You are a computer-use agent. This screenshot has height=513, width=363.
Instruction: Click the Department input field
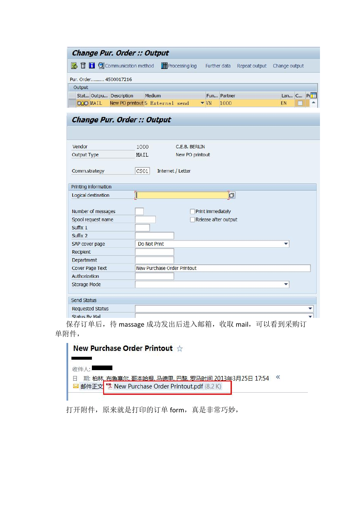click(154, 260)
